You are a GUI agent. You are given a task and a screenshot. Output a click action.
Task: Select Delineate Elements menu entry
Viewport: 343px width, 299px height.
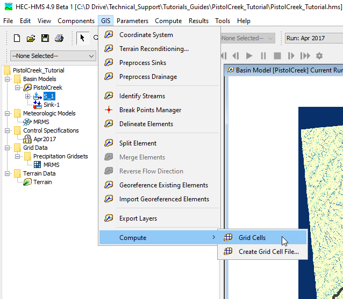click(x=160, y=124)
